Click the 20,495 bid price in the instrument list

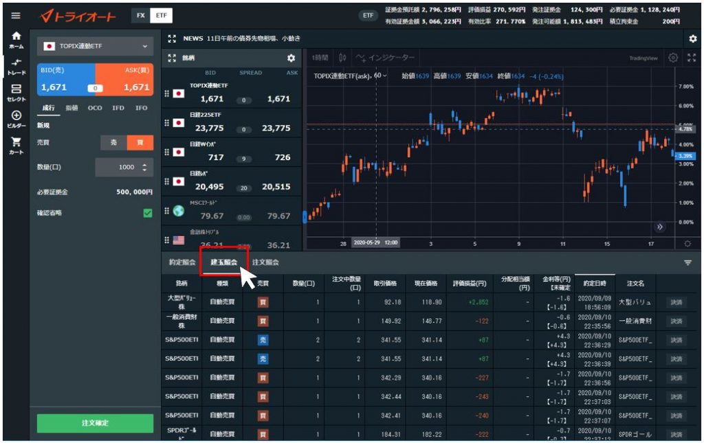[209, 187]
